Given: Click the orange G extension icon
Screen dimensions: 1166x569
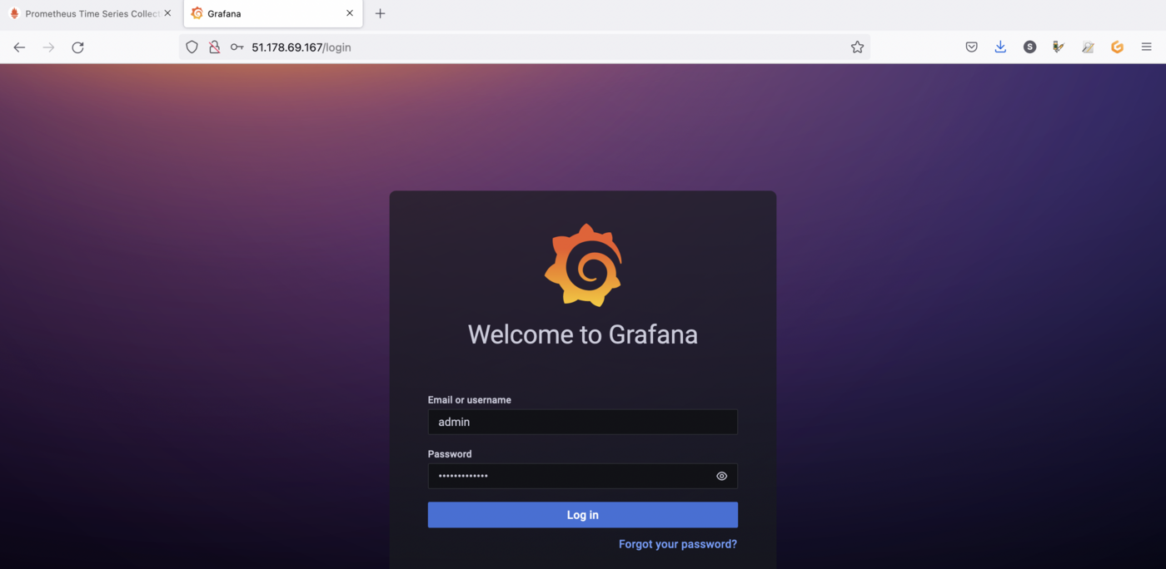Looking at the screenshot, I should (x=1117, y=47).
